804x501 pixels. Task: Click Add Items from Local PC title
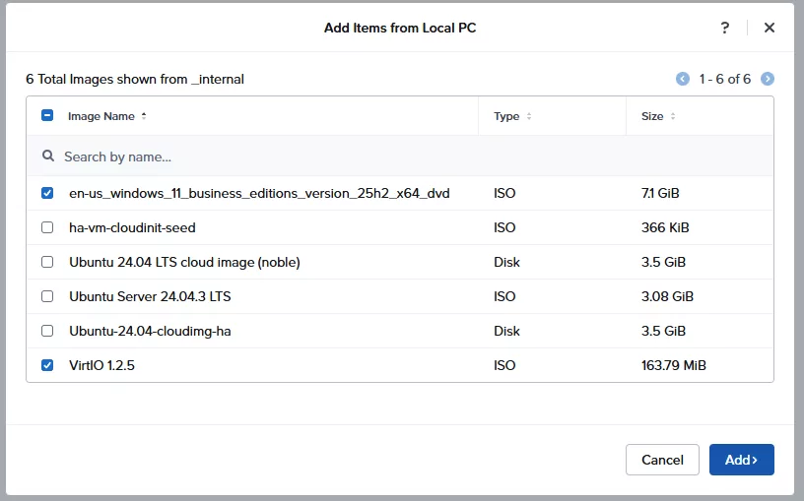coord(400,28)
